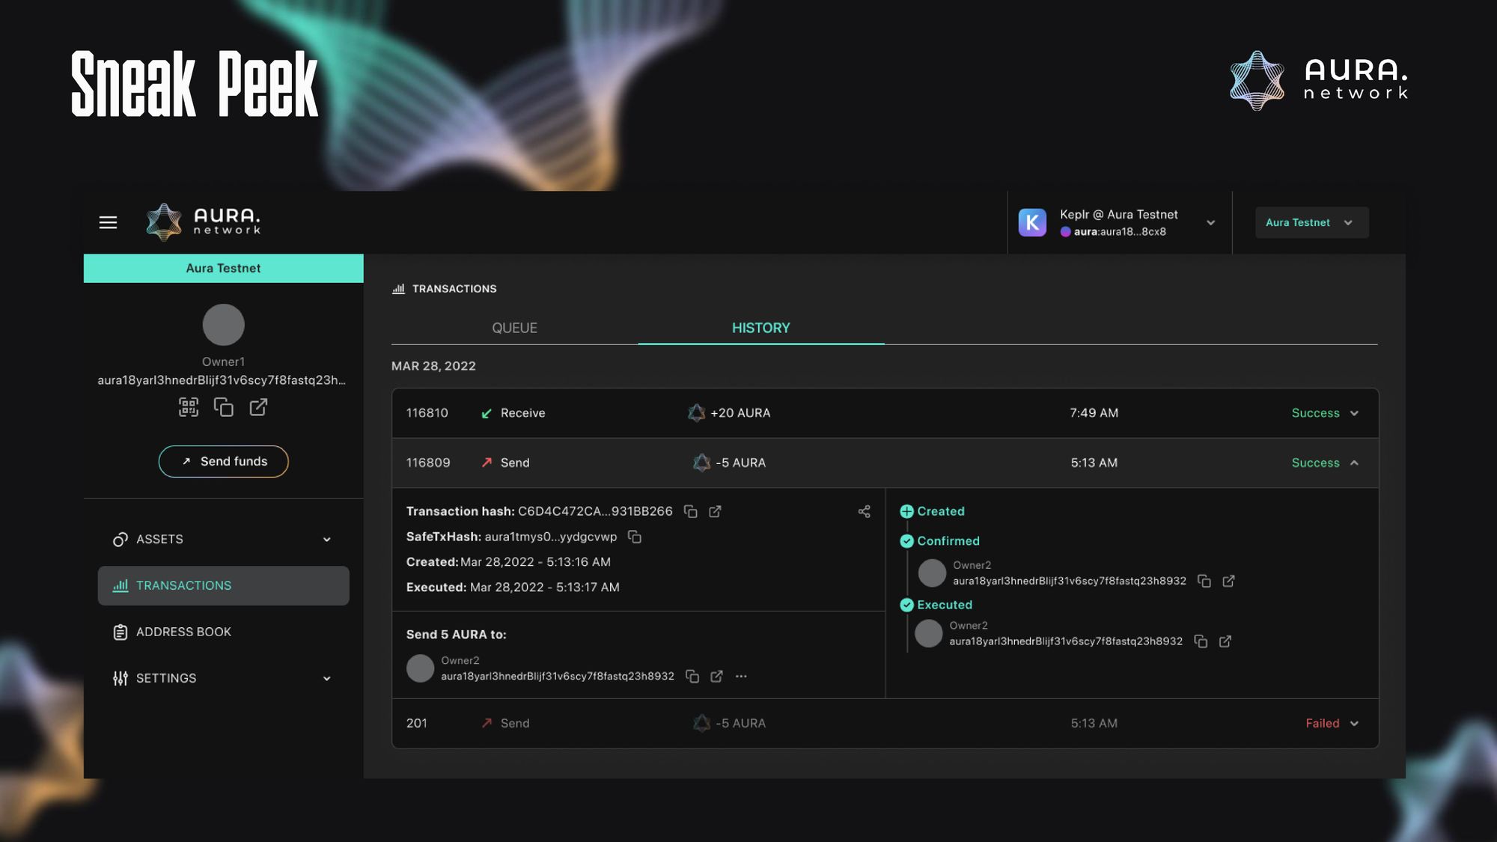The height and width of the screenshot is (842, 1497).
Task: Copy Owner1 wallet address from sidebar
Action: 223,407
